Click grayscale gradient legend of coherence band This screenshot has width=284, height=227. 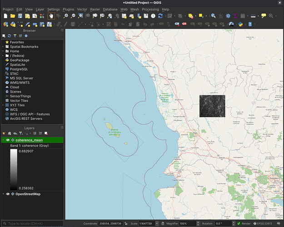click(14, 169)
